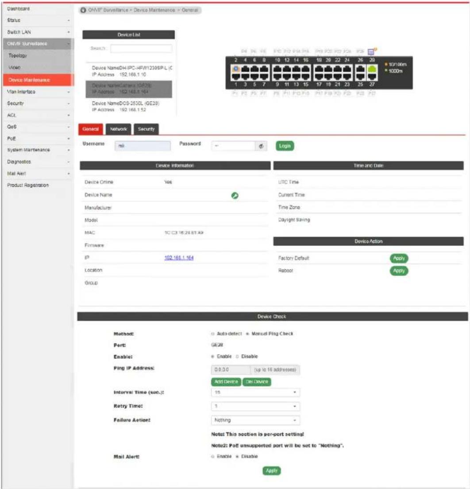This screenshot has height=489, width=470.
Task: Expand the Switch LAN sidebar menu
Action: (x=38, y=32)
